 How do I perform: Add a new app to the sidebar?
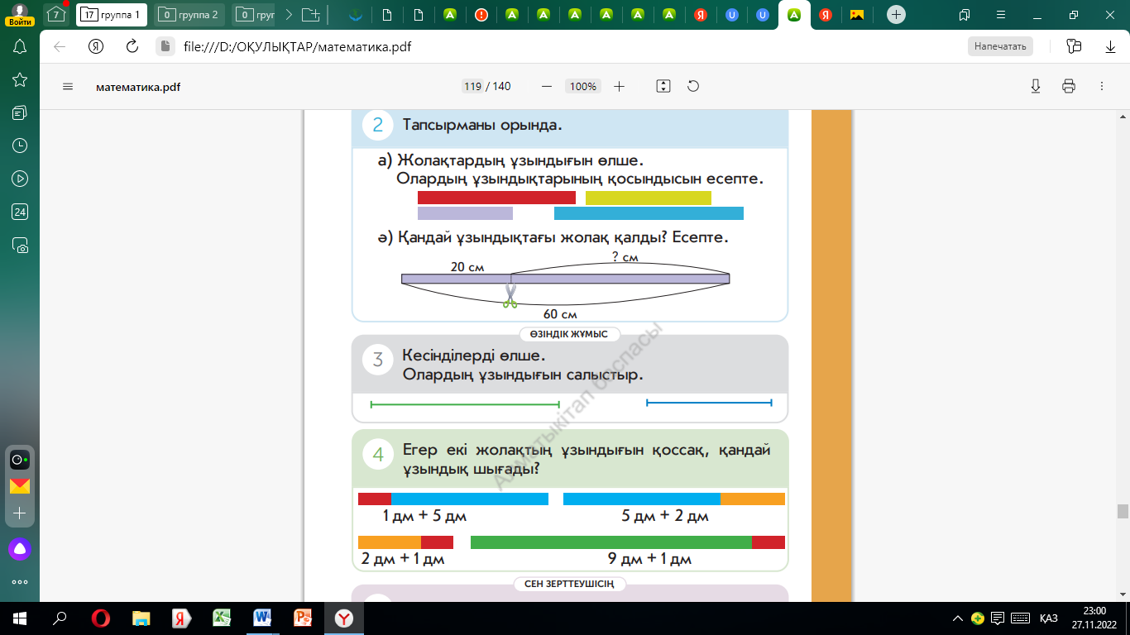[20, 513]
